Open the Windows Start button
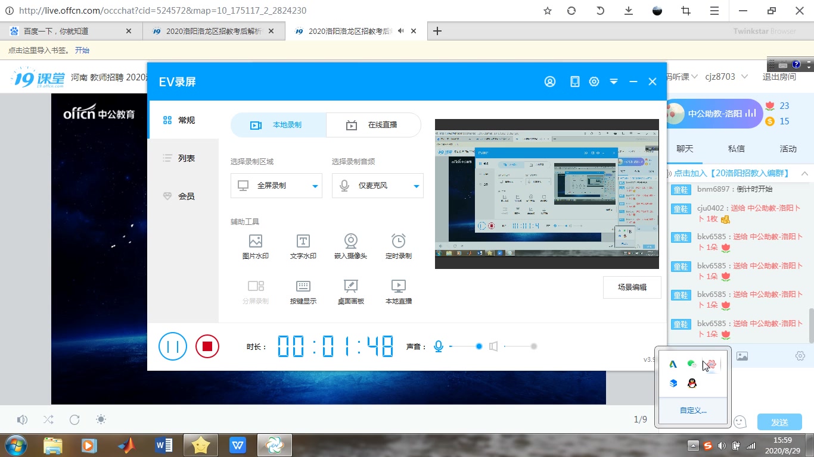Screen dimensions: 814x457 [15, 445]
